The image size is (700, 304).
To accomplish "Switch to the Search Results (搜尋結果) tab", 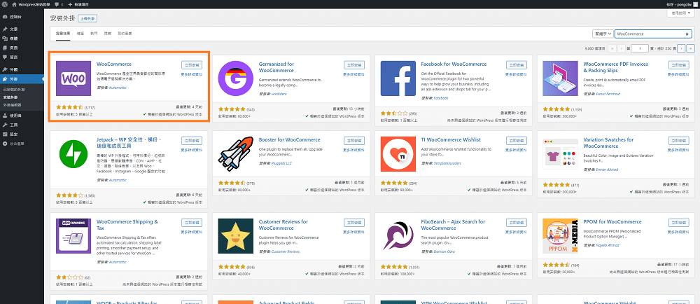I will (x=62, y=34).
